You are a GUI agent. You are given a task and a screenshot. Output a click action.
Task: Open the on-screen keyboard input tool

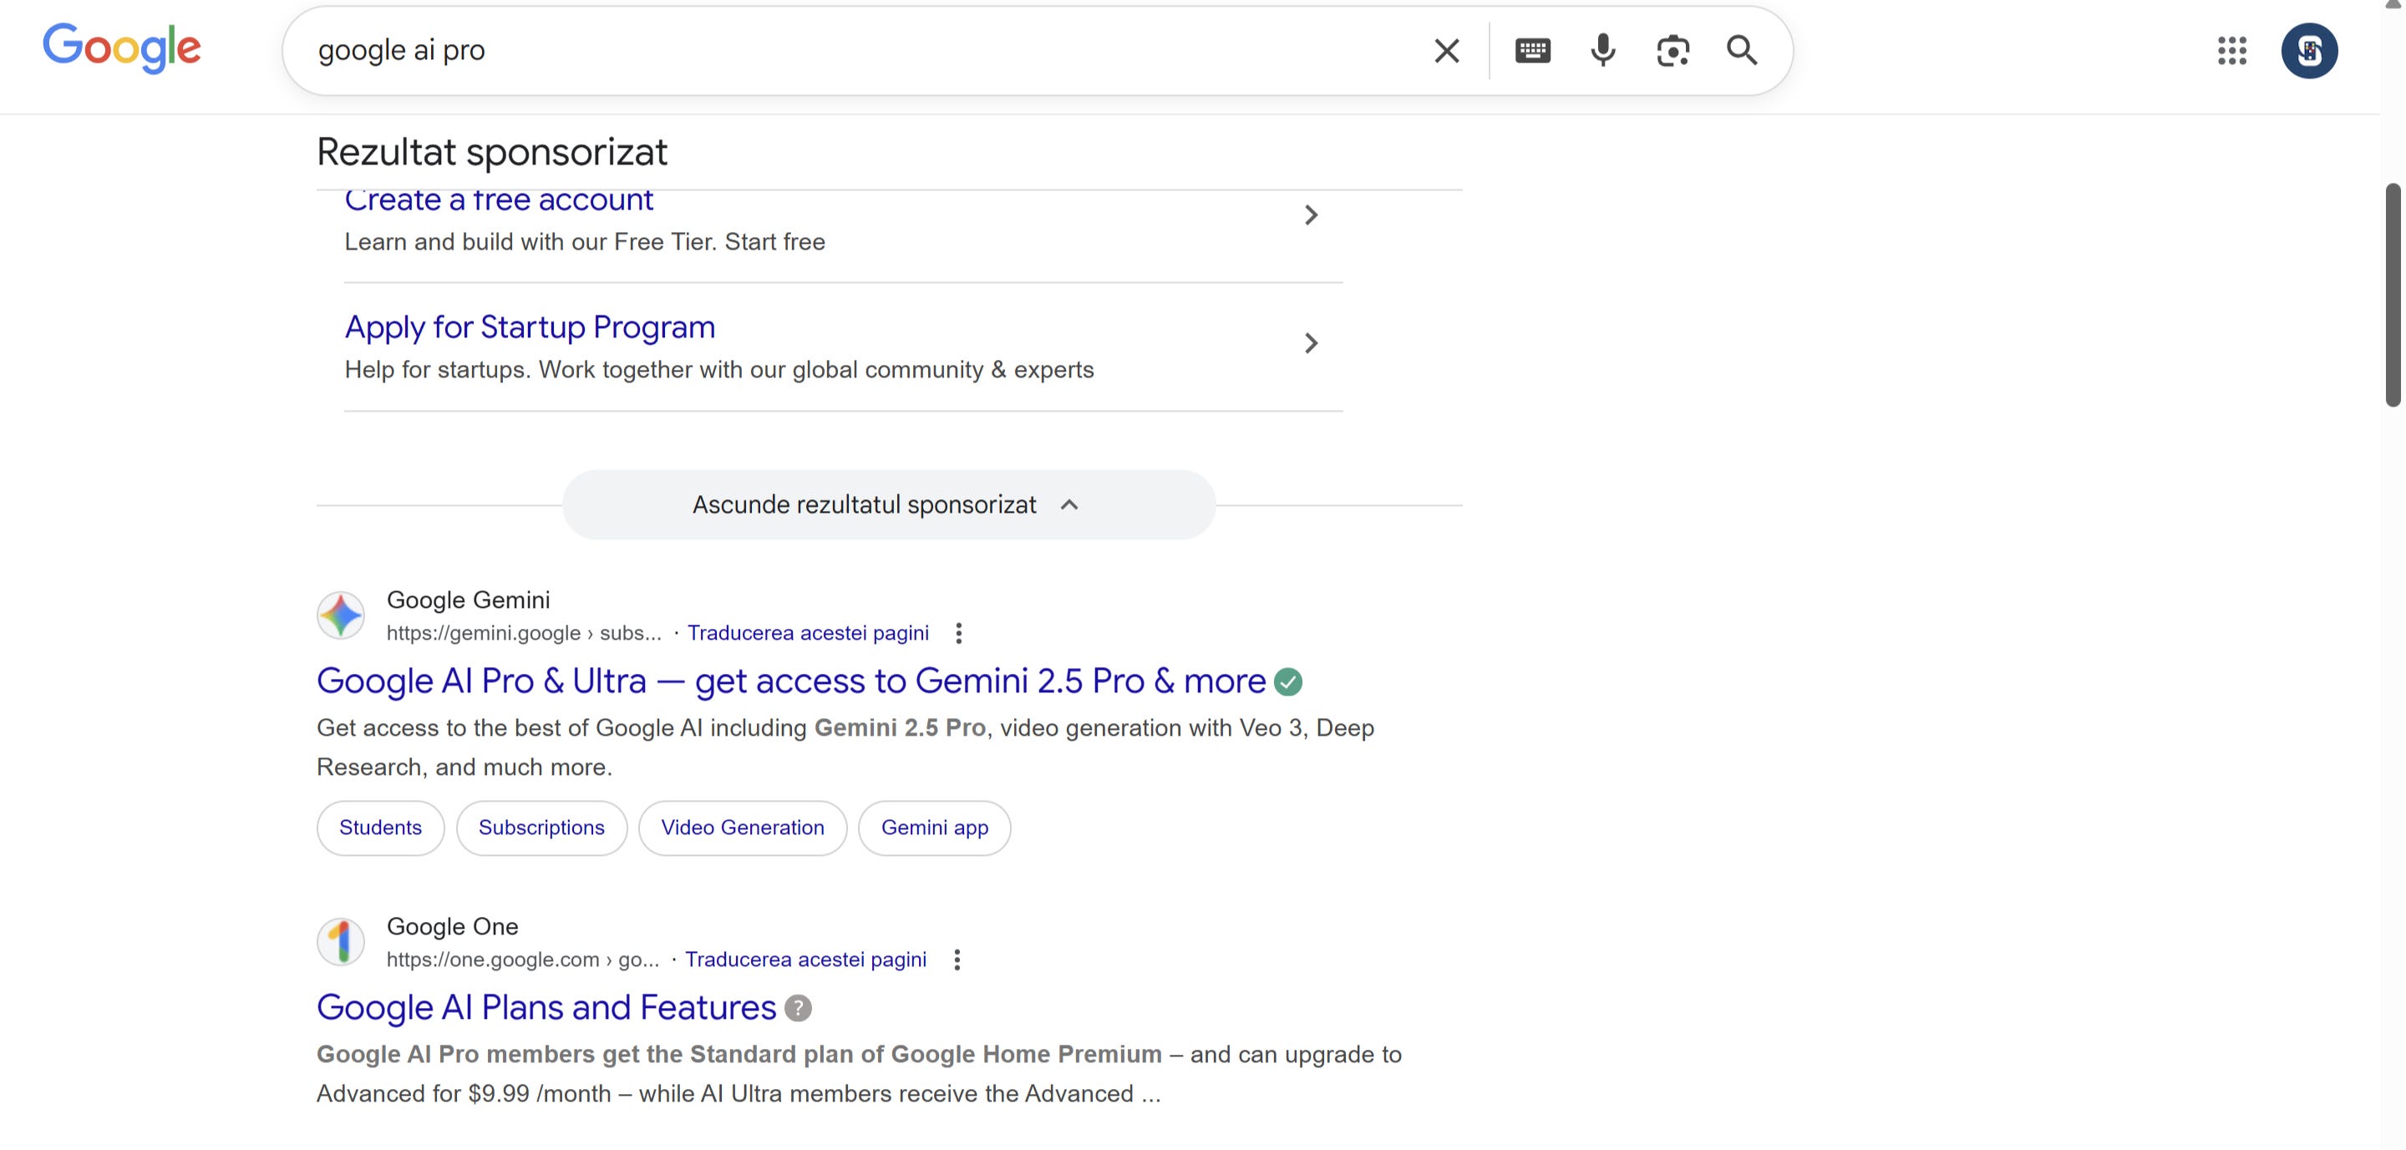click(x=1532, y=50)
